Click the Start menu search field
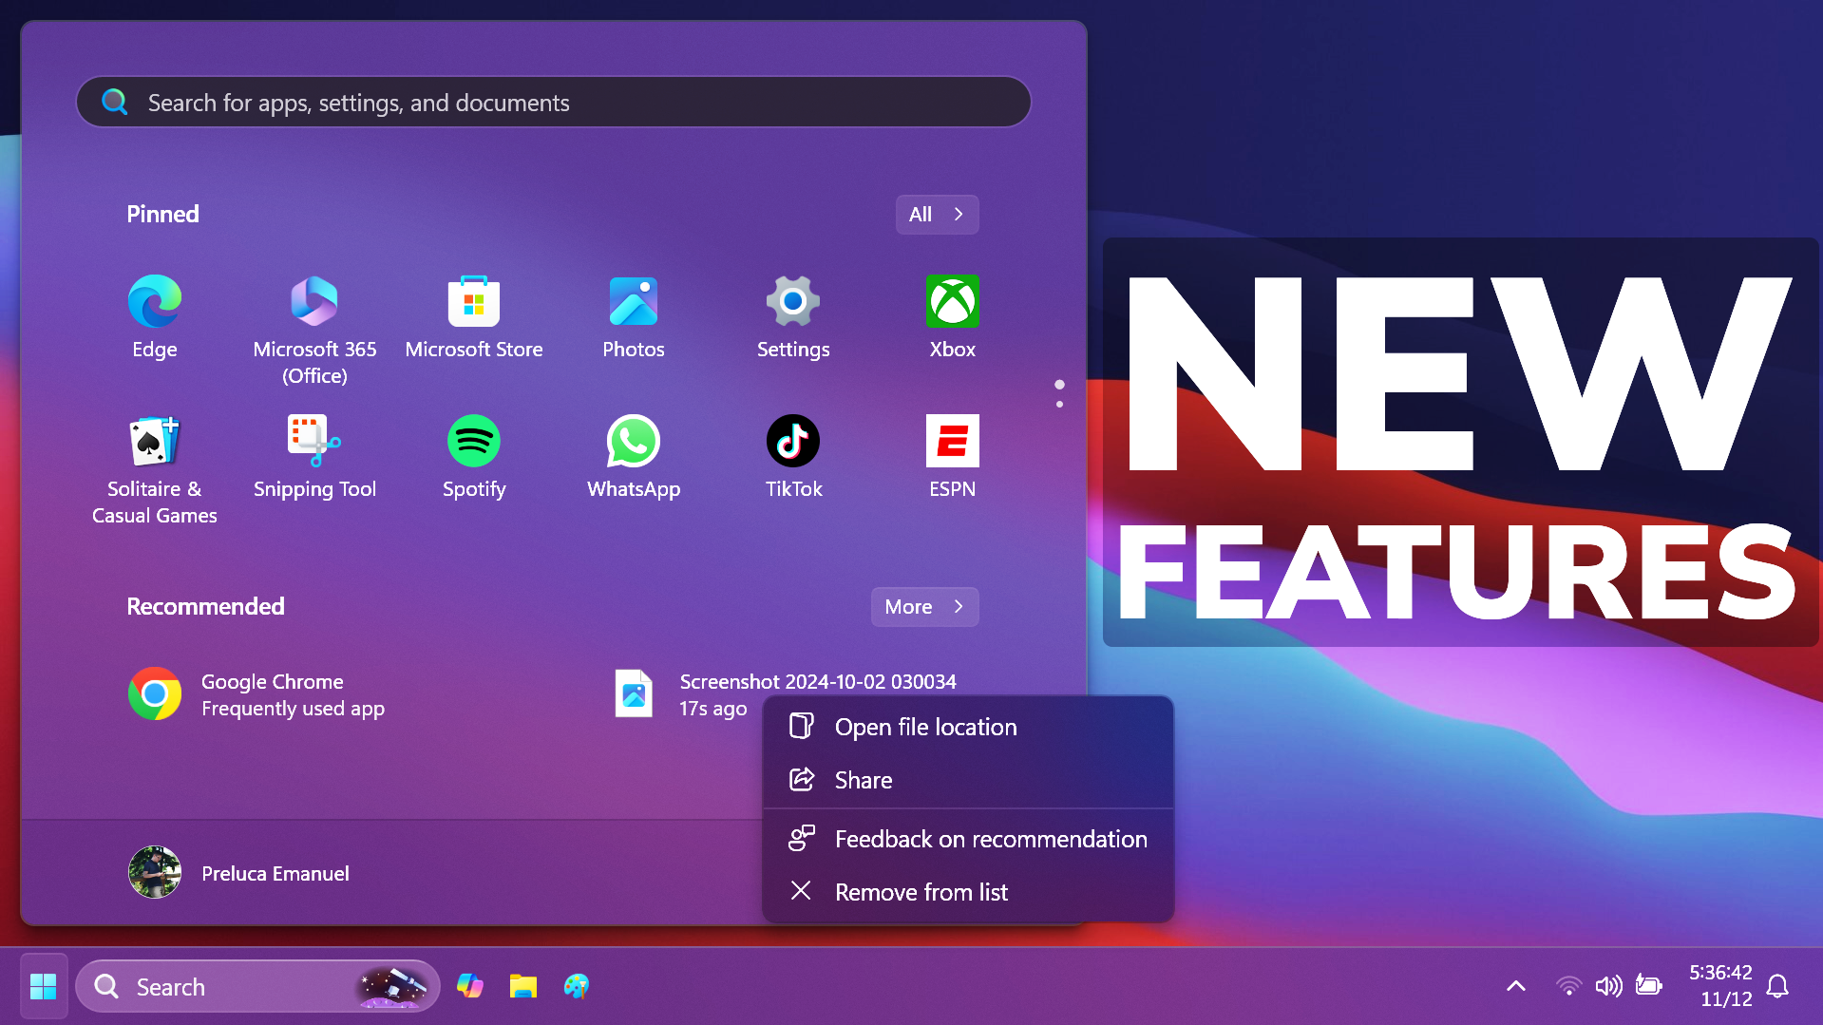 point(553,102)
